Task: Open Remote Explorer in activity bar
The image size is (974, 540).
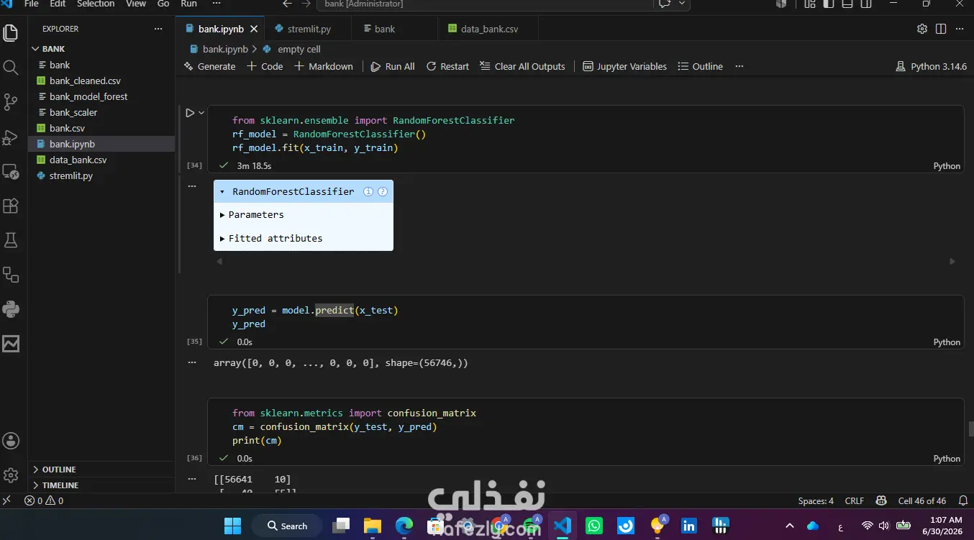Action: (11, 171)
